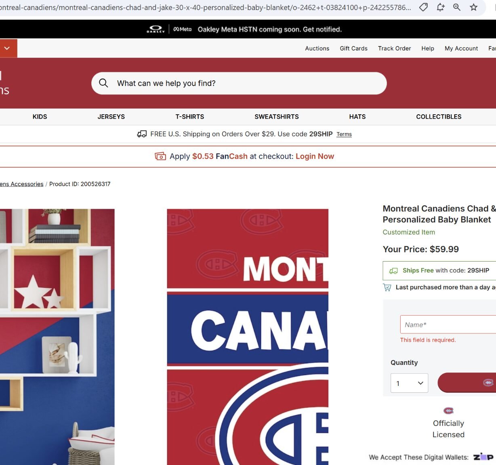496x465 pixels.
Task: Click the Zip digital wallet logo
Action: (x=483, y=457)
